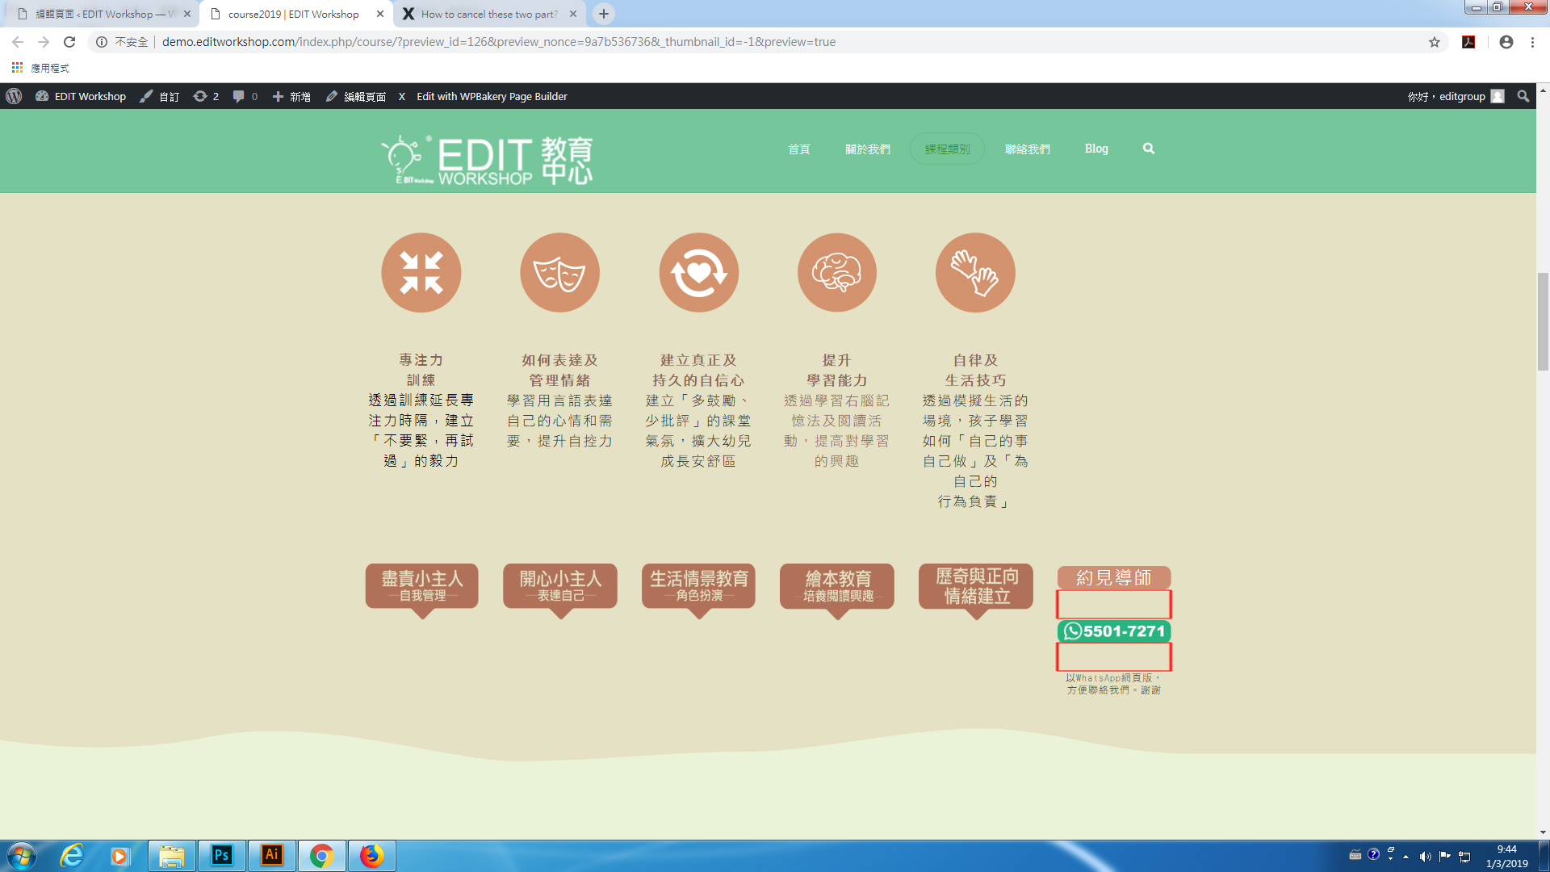Open the 新增 new content dropdown in admin bar
This screenshot has height=872, width=1550.
(x=292, y=96)
